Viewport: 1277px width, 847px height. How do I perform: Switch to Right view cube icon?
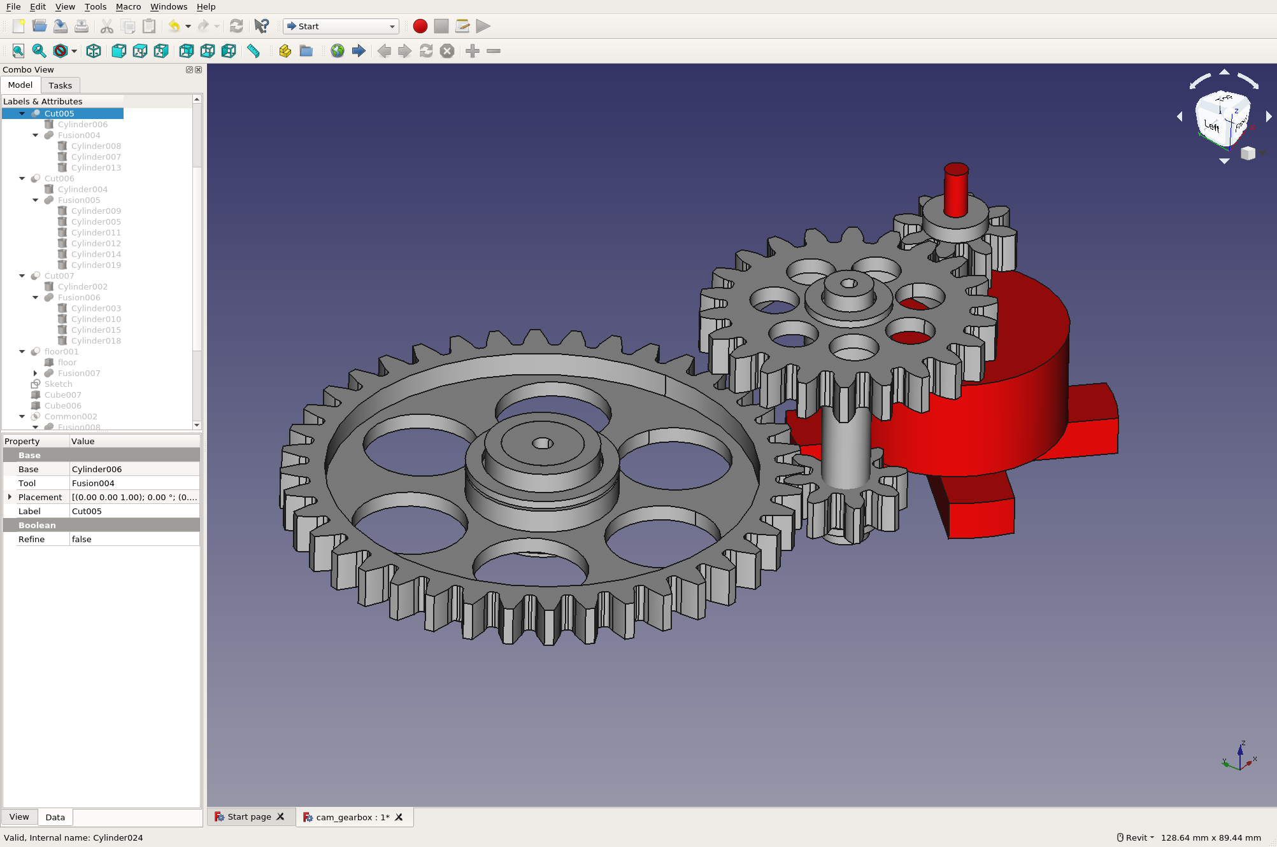pos(161,51)
